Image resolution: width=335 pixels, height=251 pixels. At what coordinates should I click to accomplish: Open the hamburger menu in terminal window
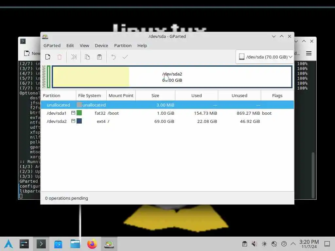309,53
